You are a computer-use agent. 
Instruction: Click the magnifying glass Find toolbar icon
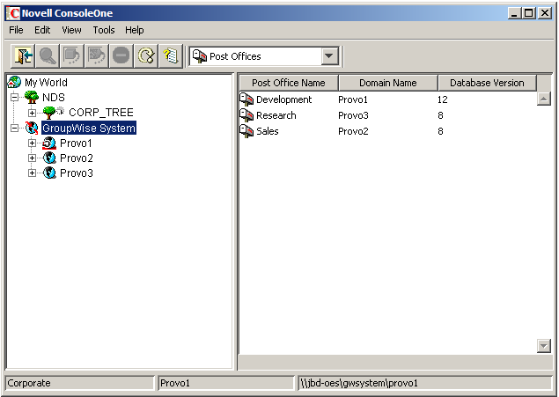(x=48, y=56)
